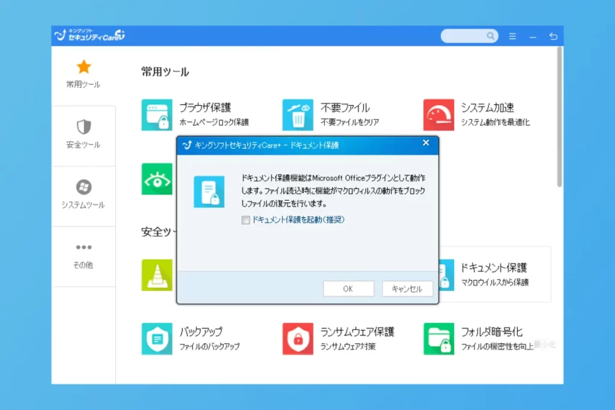Click the ブラウザ保護 browser lock icon
Image resolution: width=615 pixels, height=410 pixels.
coord(157,115)
